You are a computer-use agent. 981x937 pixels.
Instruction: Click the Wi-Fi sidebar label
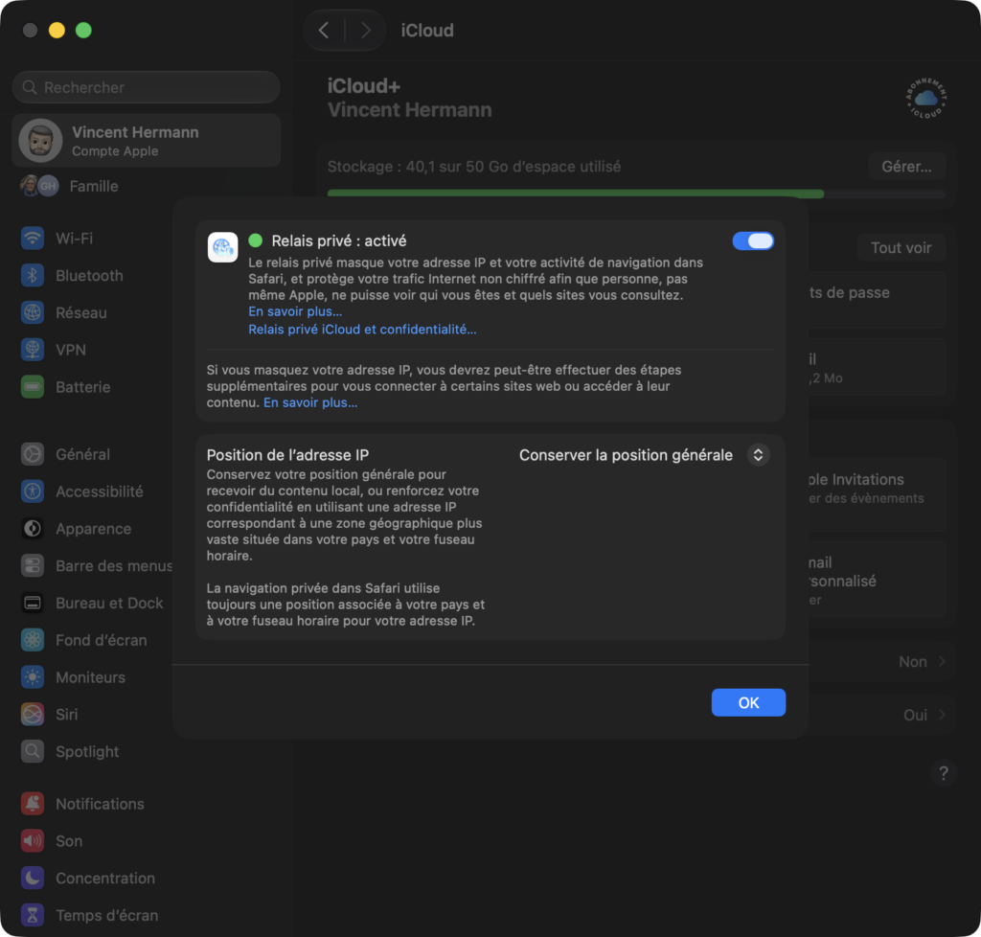click(75, 239)
